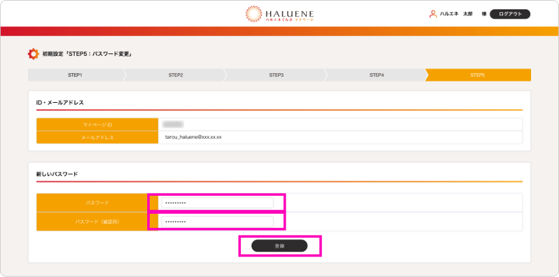Image resolution: width=559 pixels, height=277 pixels.
Task: Click the 新しいパスワード section heading
Action: point(57,174)
